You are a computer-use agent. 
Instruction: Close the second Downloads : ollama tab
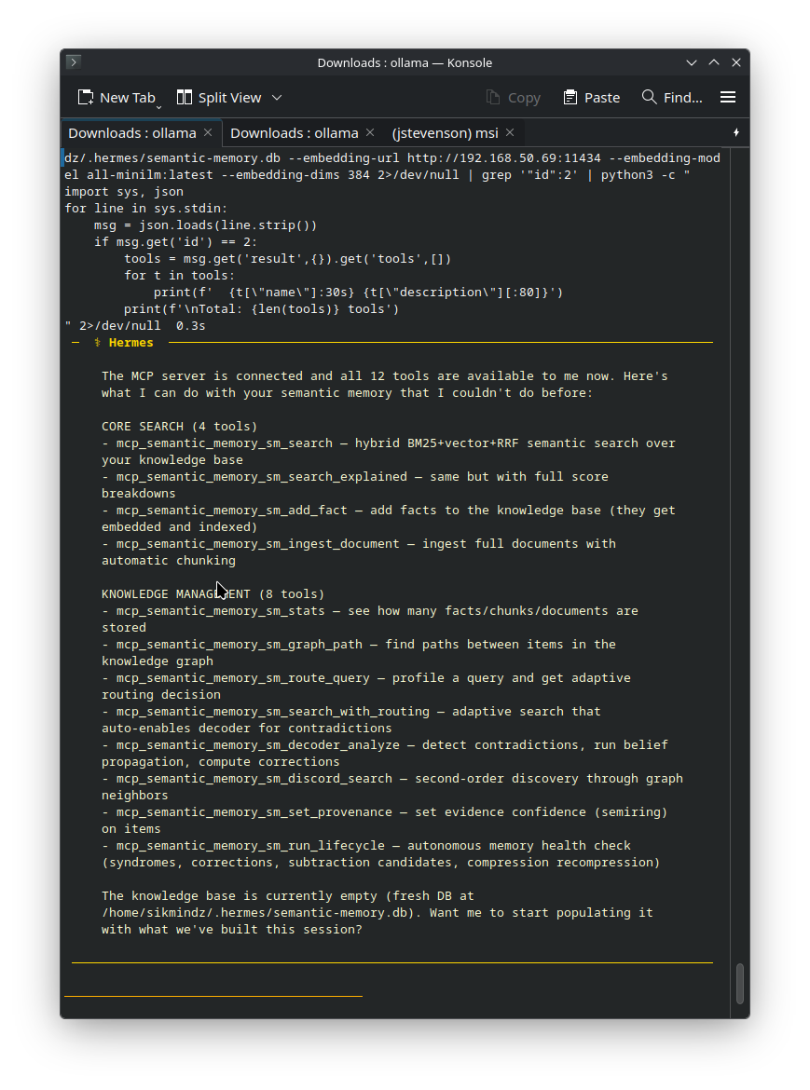[x=370, y=133]
